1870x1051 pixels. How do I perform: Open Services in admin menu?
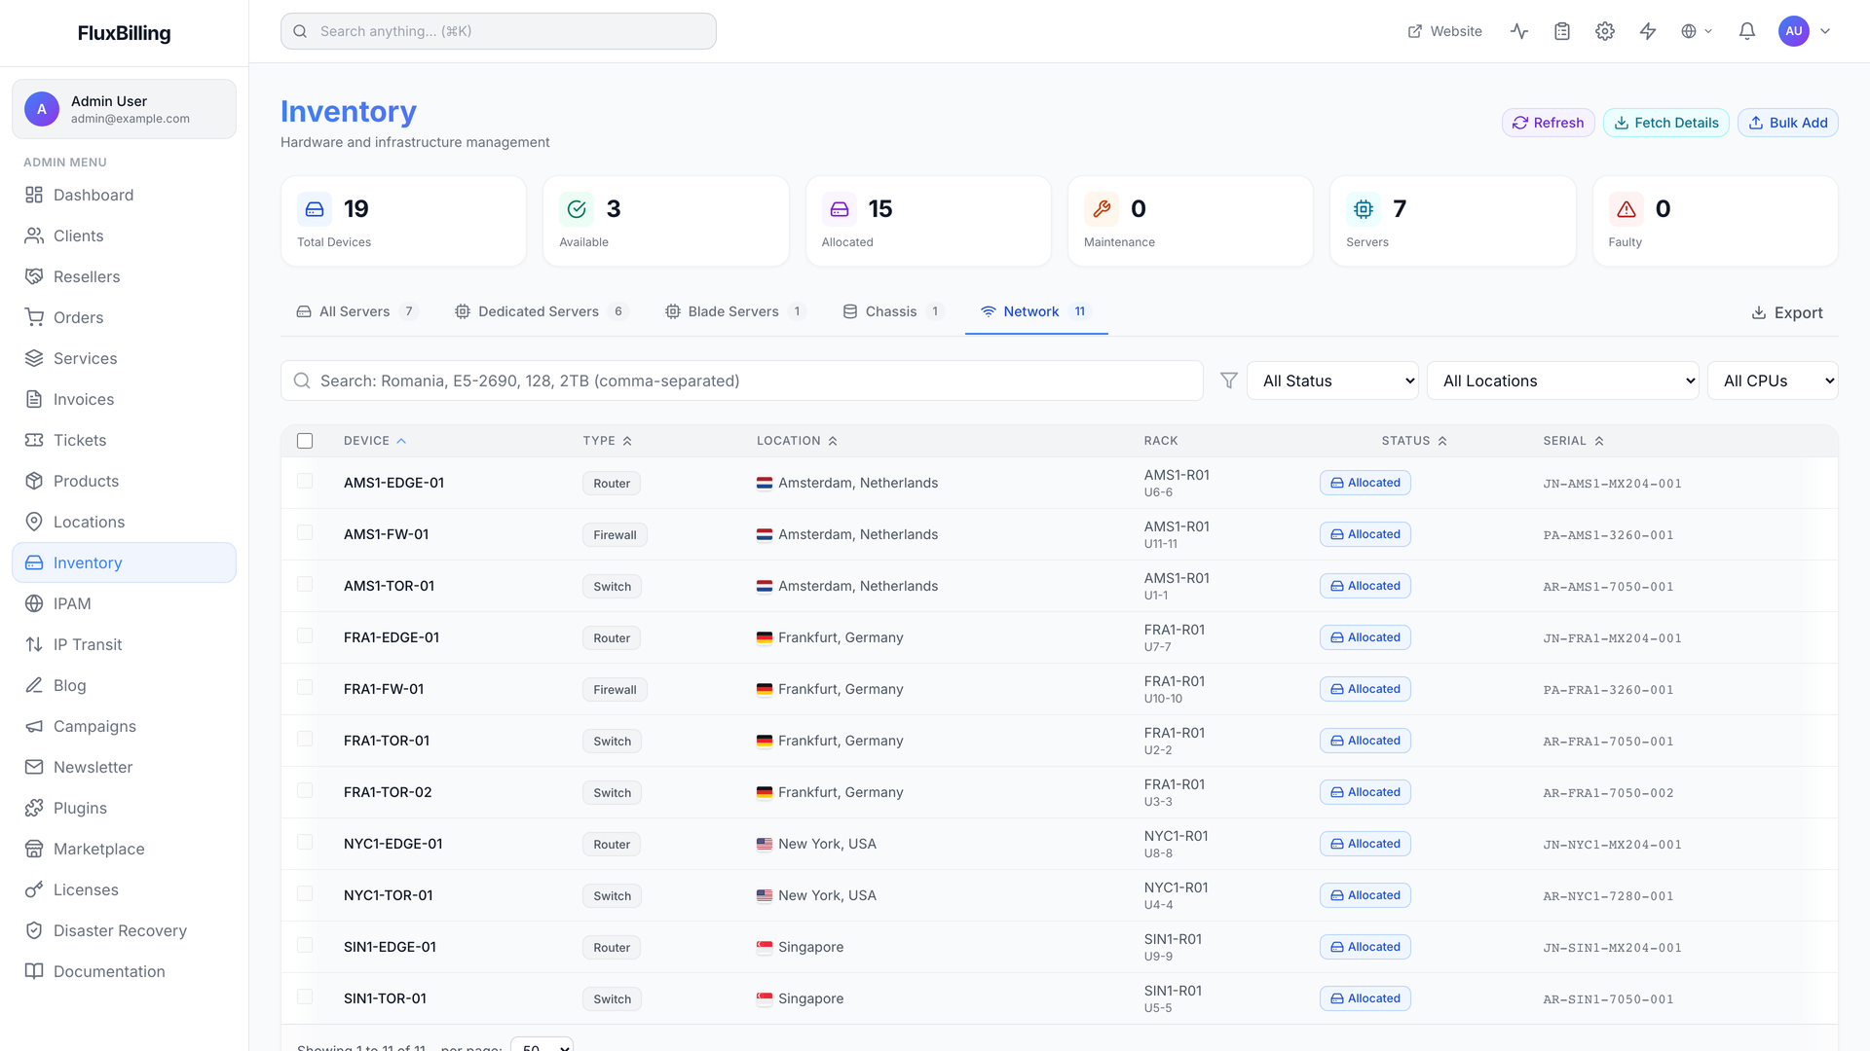coord(124,358)
